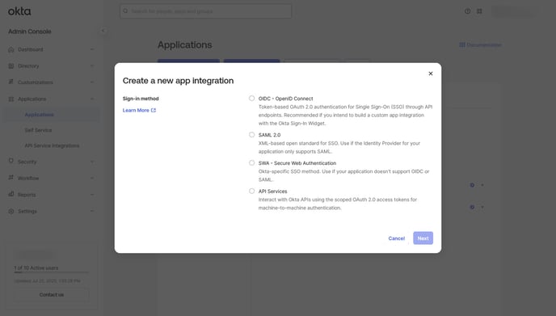Click the Workflow icon
This screenshot has width=556, height=316.
pyautogui.click(x=11, y=177)
